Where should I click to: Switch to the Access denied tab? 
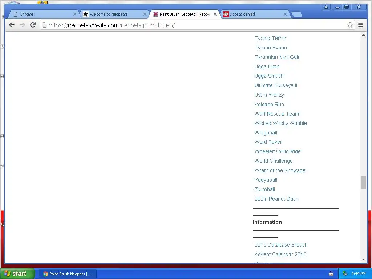pos(255,14)
